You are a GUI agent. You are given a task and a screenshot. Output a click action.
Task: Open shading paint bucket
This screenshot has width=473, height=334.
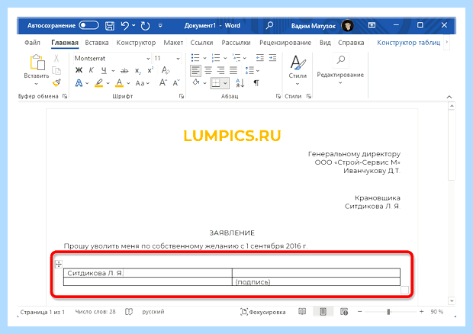[x=196, y=82]
